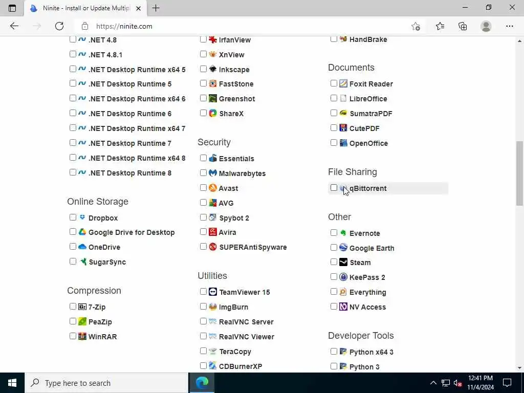Click the OneDrive cloud icon

point(82,247)
